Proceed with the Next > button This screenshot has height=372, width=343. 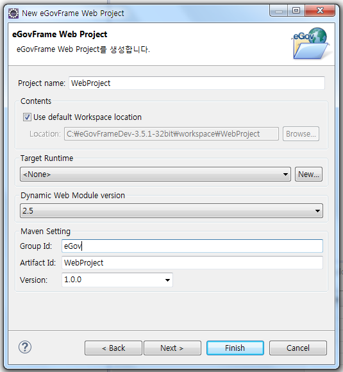172,348
